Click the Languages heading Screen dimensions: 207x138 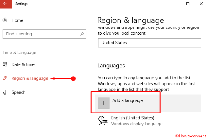tap(111, 66)
